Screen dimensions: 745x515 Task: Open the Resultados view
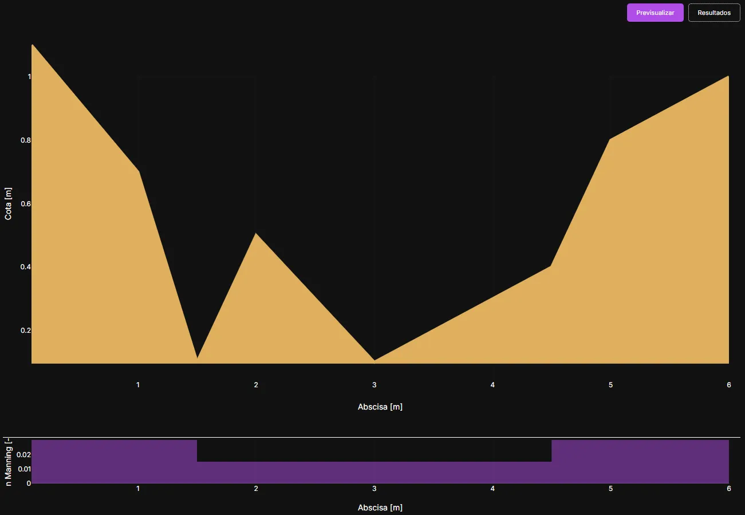pyautogui.click(x=714, y=13)
